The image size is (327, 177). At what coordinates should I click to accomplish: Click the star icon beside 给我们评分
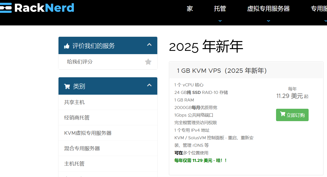148,62
